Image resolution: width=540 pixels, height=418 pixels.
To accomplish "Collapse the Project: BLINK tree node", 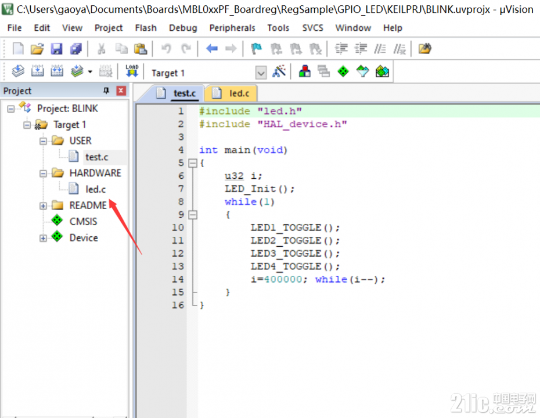I will pos(11,109).
